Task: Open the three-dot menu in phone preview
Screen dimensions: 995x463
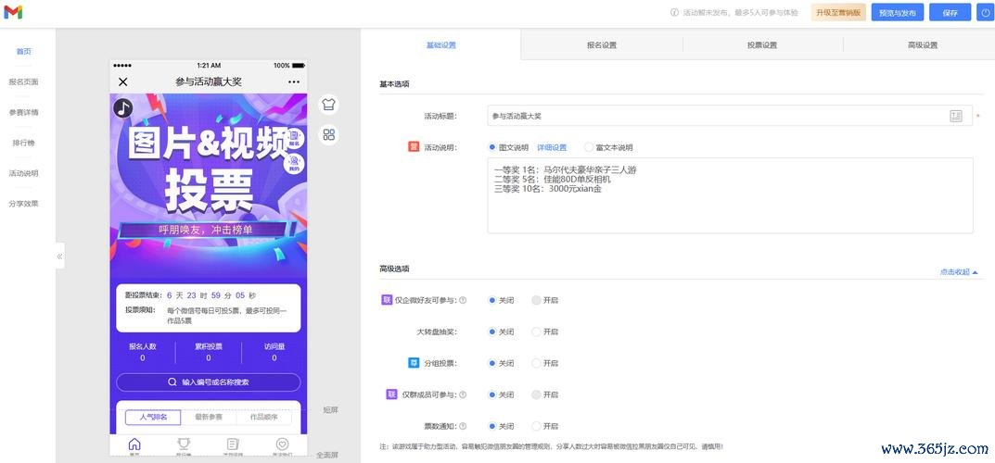Action: pos(293,81)
